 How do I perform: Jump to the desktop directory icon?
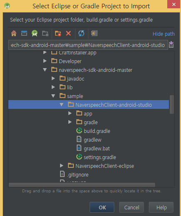pyautogui.click(x=24, y=33)
